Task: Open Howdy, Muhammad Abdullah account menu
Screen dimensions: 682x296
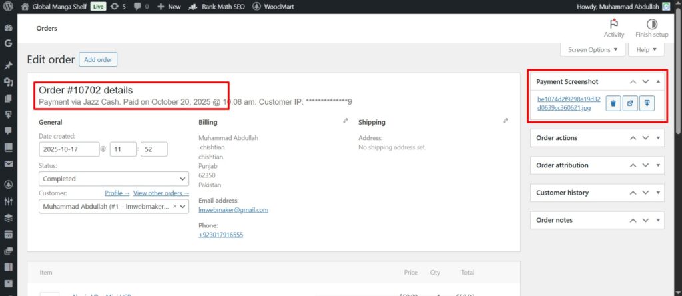Action: tap(623, 7)
